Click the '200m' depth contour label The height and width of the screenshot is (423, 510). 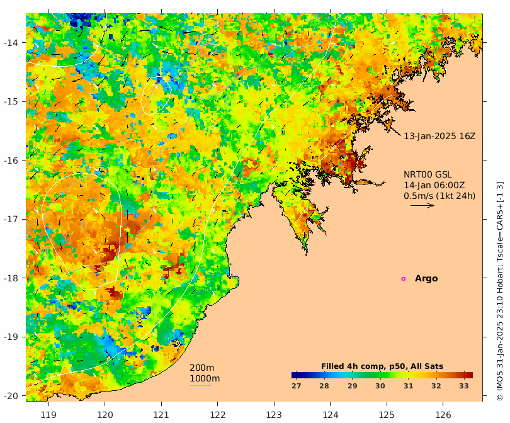click(201, 368)
